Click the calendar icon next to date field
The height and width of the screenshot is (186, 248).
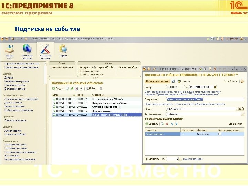[x=215, y=87]
